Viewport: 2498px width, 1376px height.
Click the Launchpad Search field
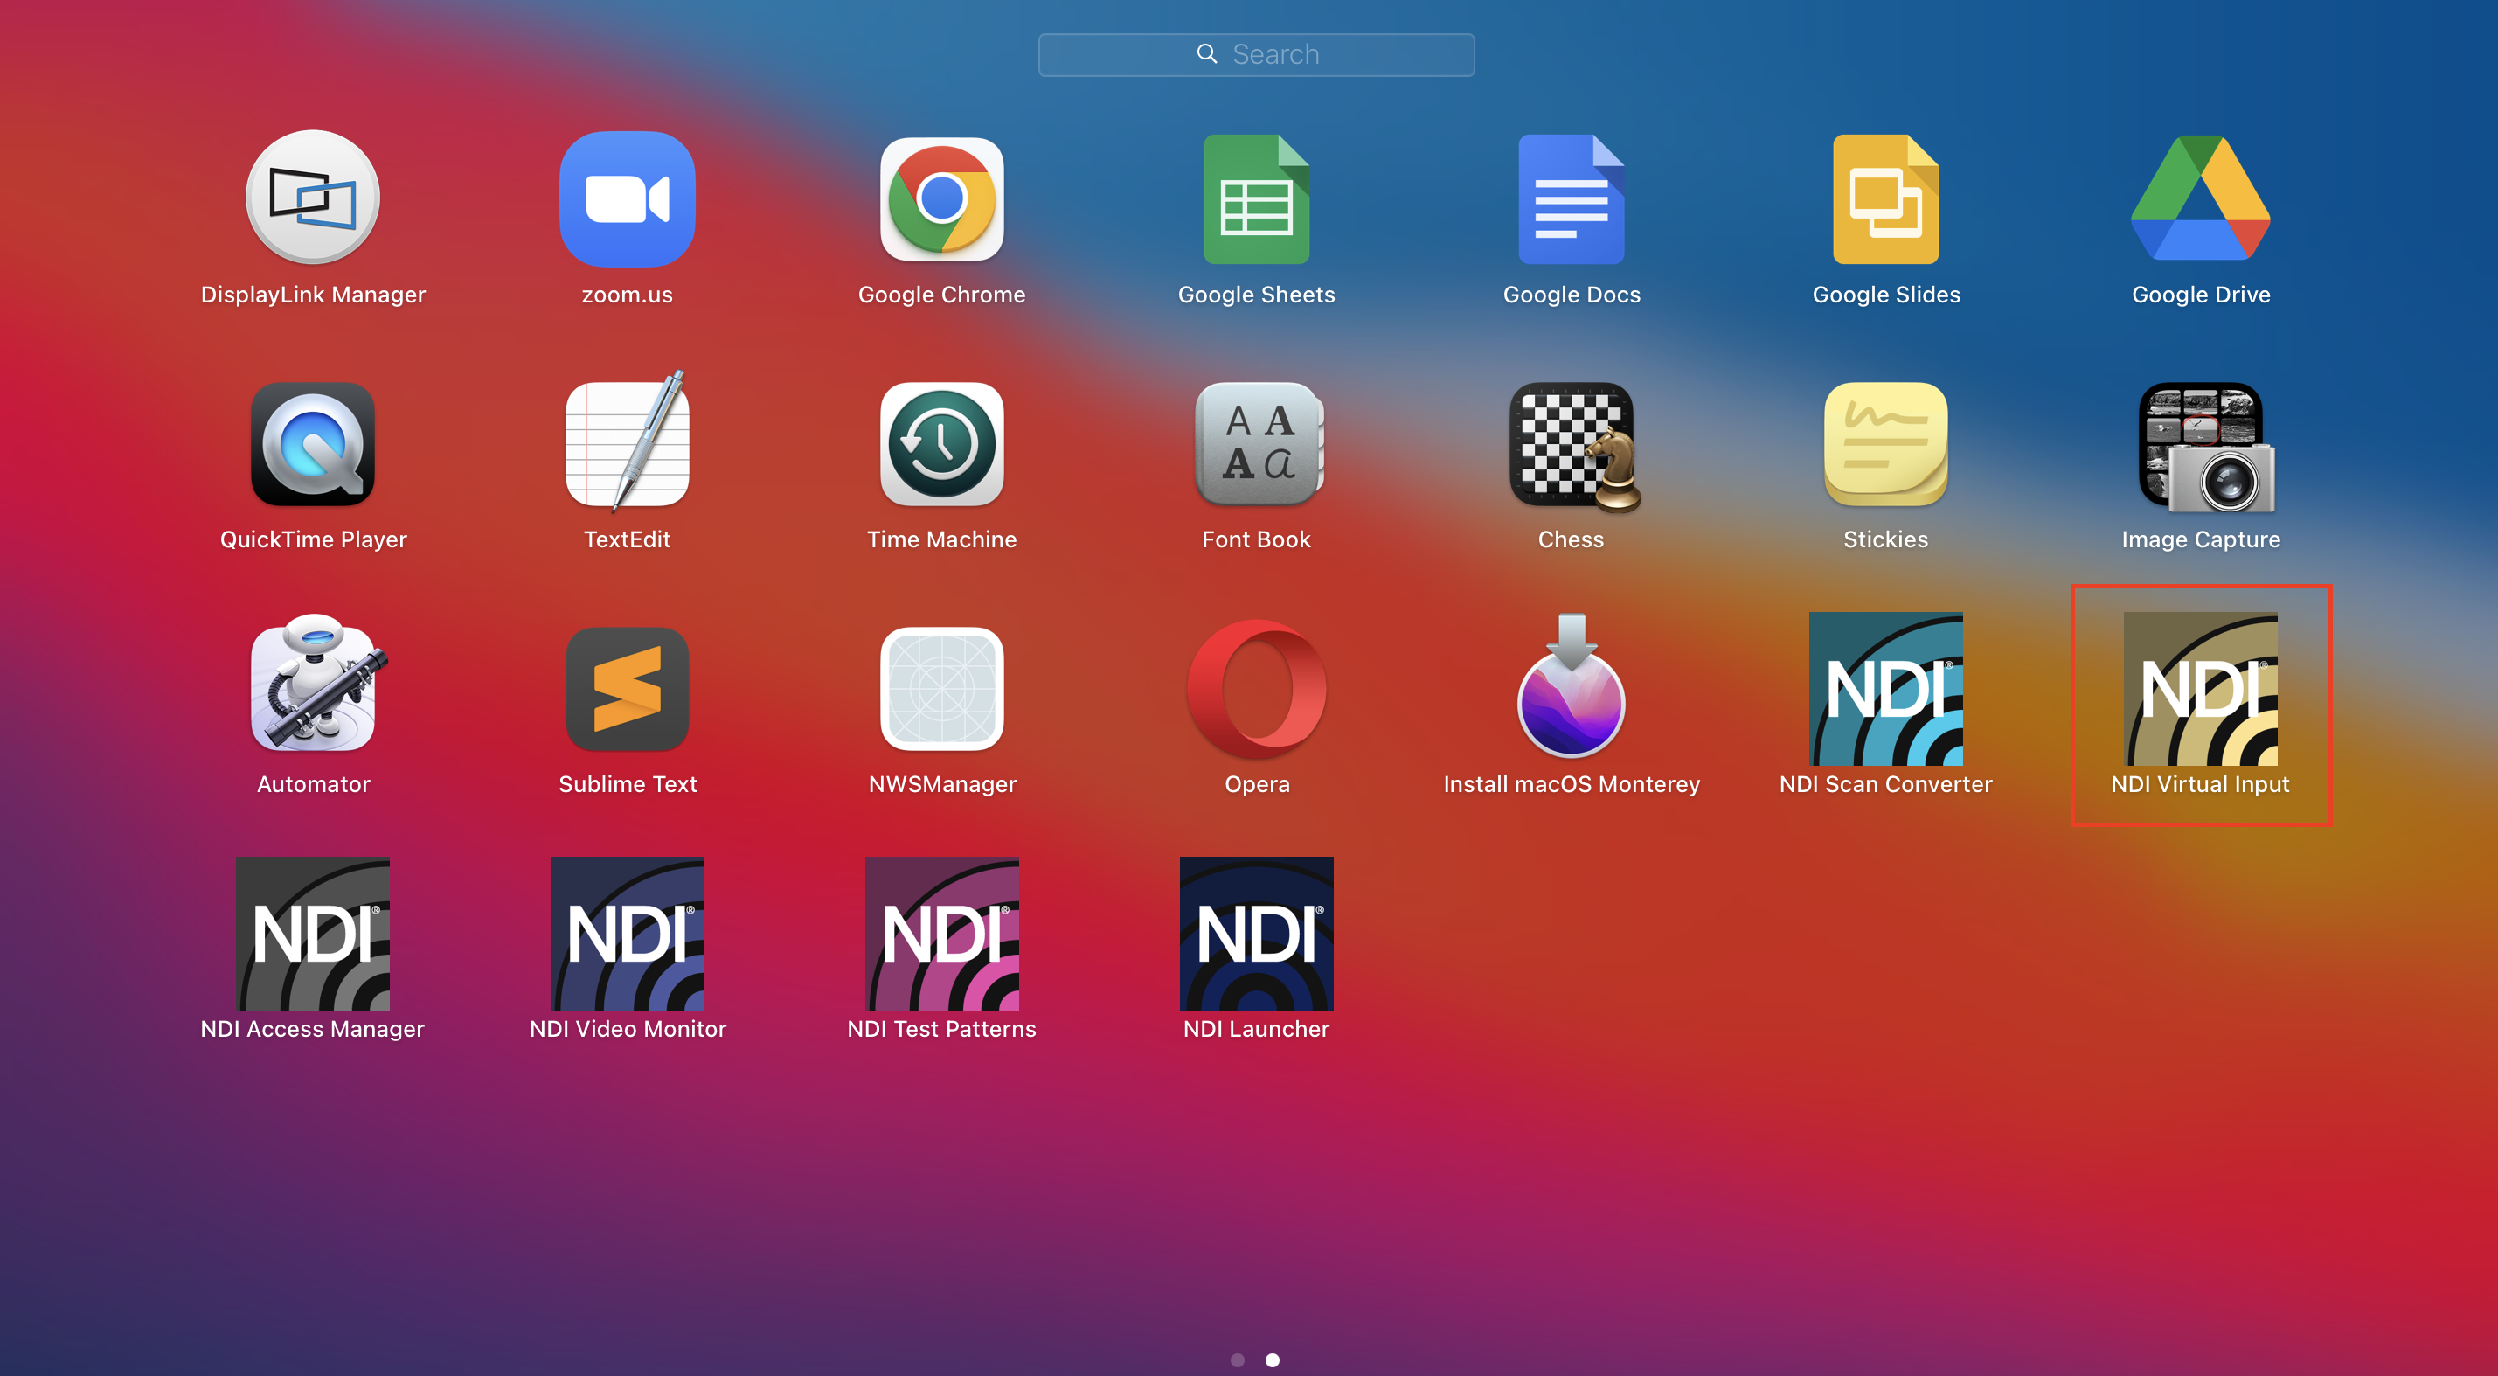[x=1257, y=54]
